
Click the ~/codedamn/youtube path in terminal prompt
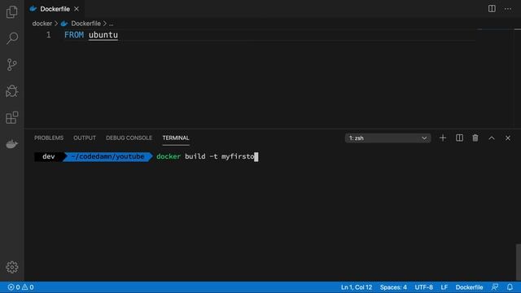click(107, 156)
